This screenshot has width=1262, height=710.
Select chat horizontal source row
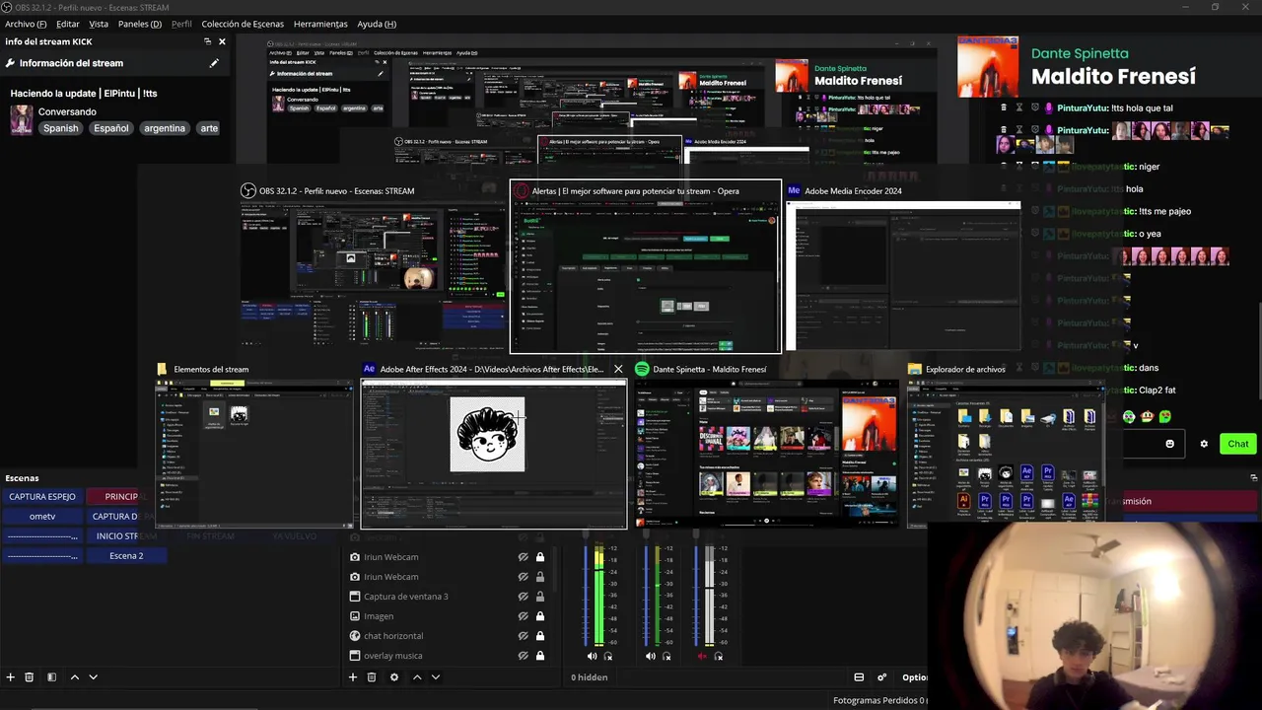point(447,636)
